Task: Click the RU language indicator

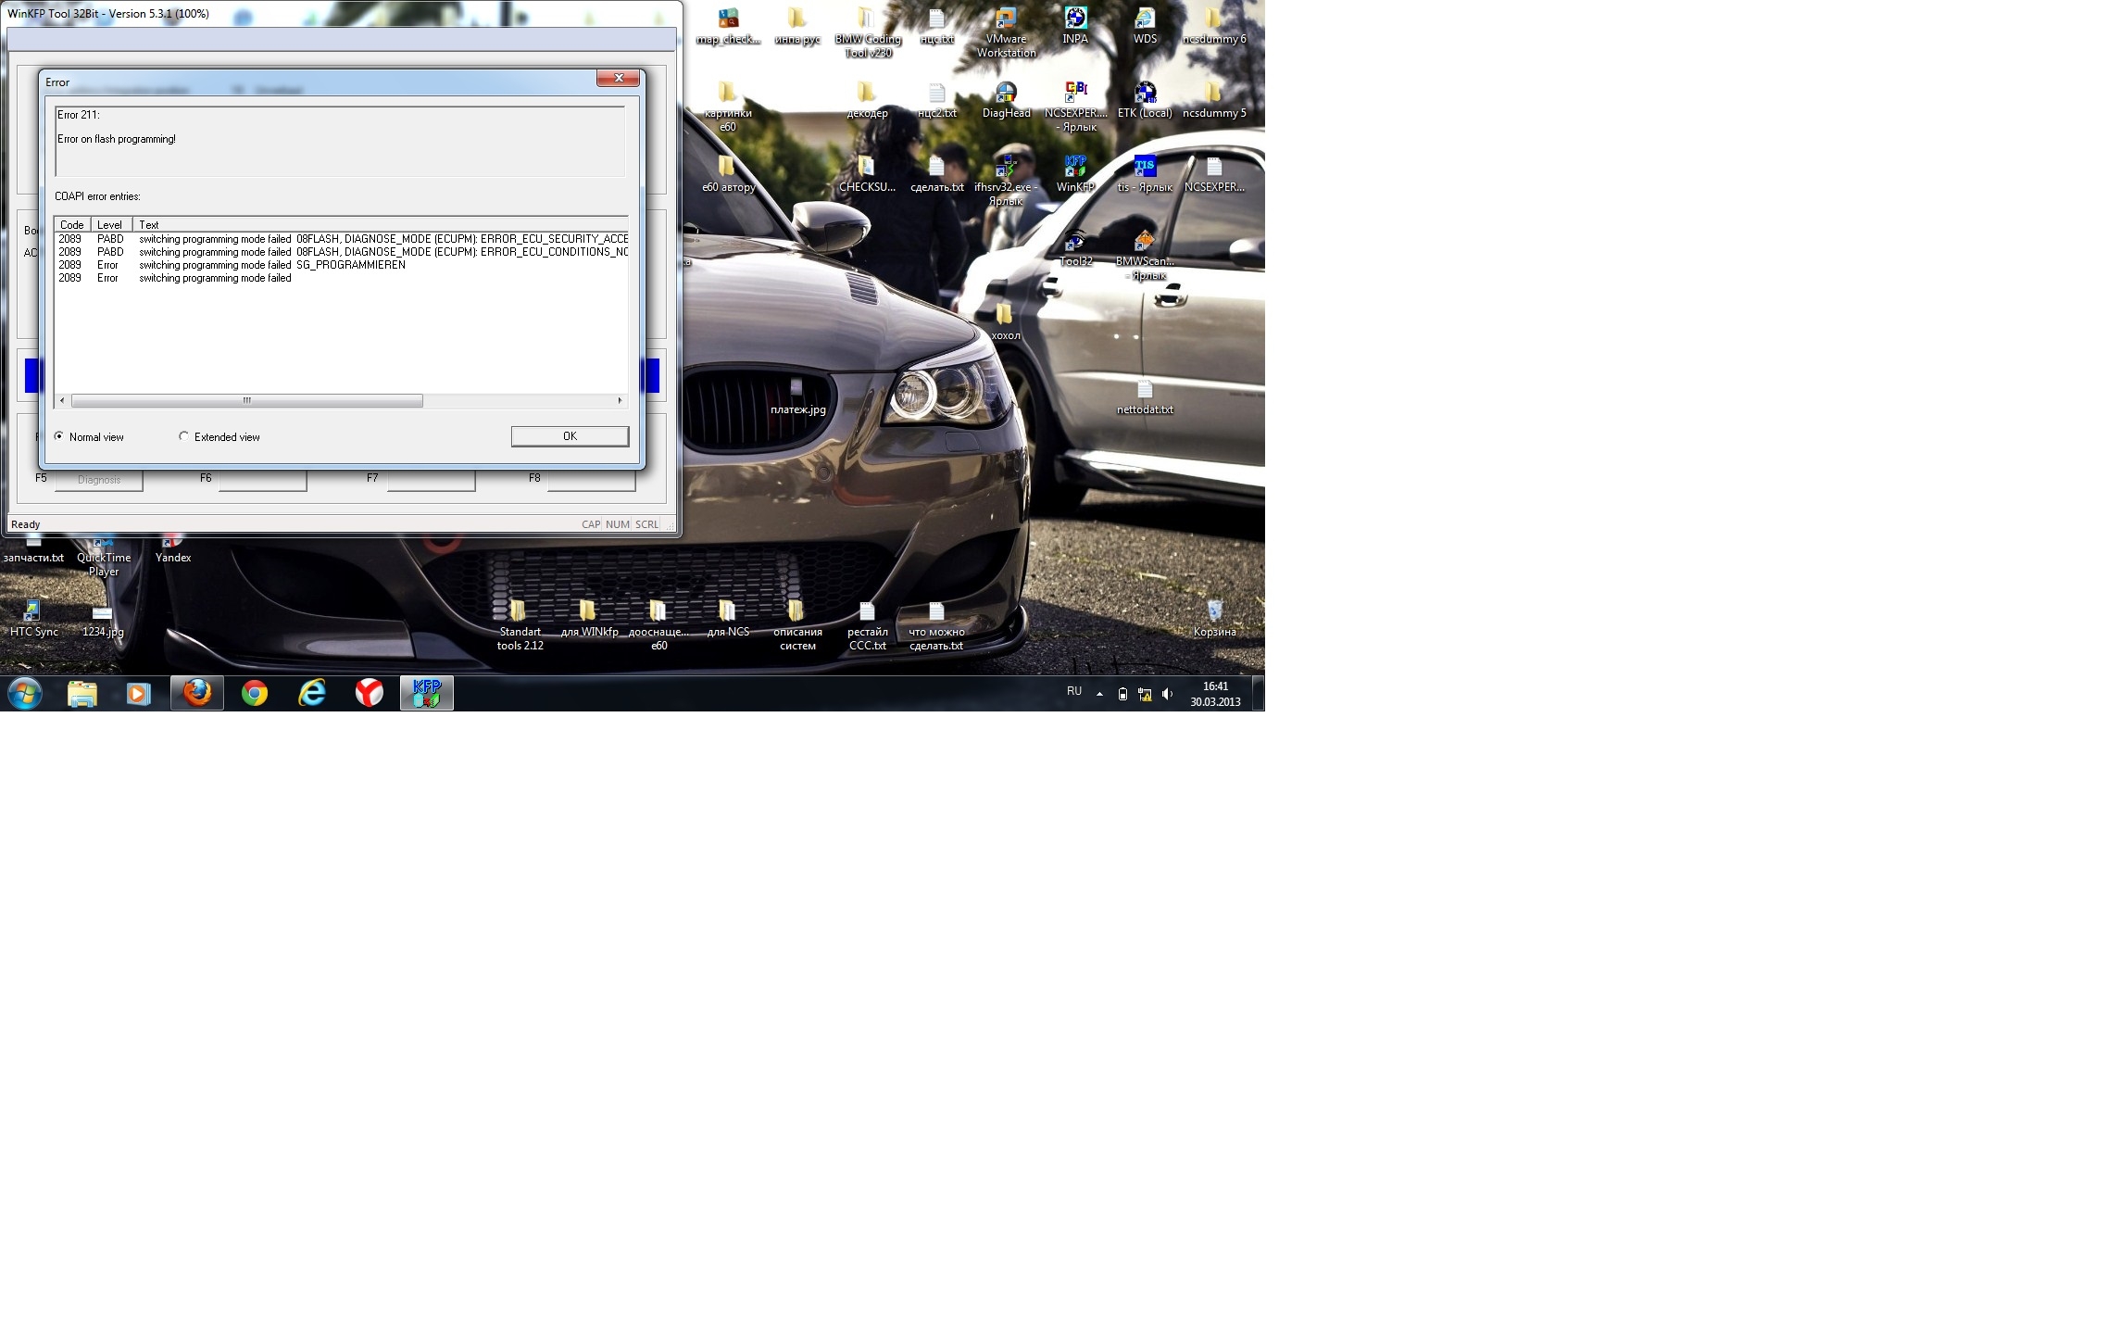Action: click(x=1074, y=691)
